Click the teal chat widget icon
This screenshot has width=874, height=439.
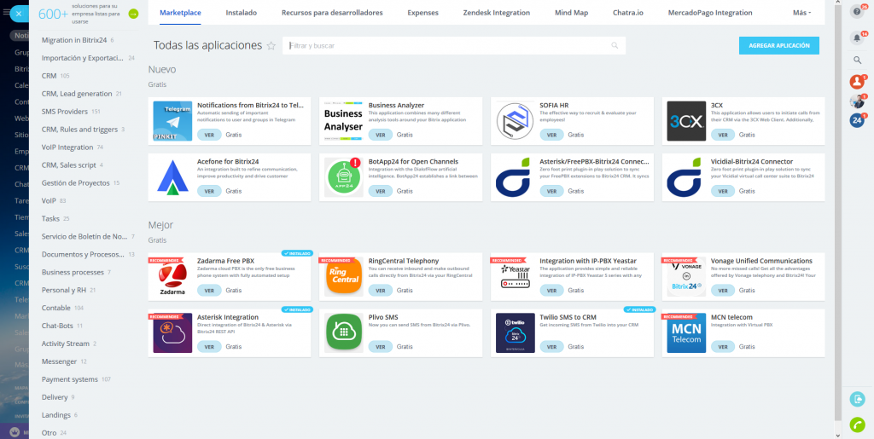tap(857, 399)
